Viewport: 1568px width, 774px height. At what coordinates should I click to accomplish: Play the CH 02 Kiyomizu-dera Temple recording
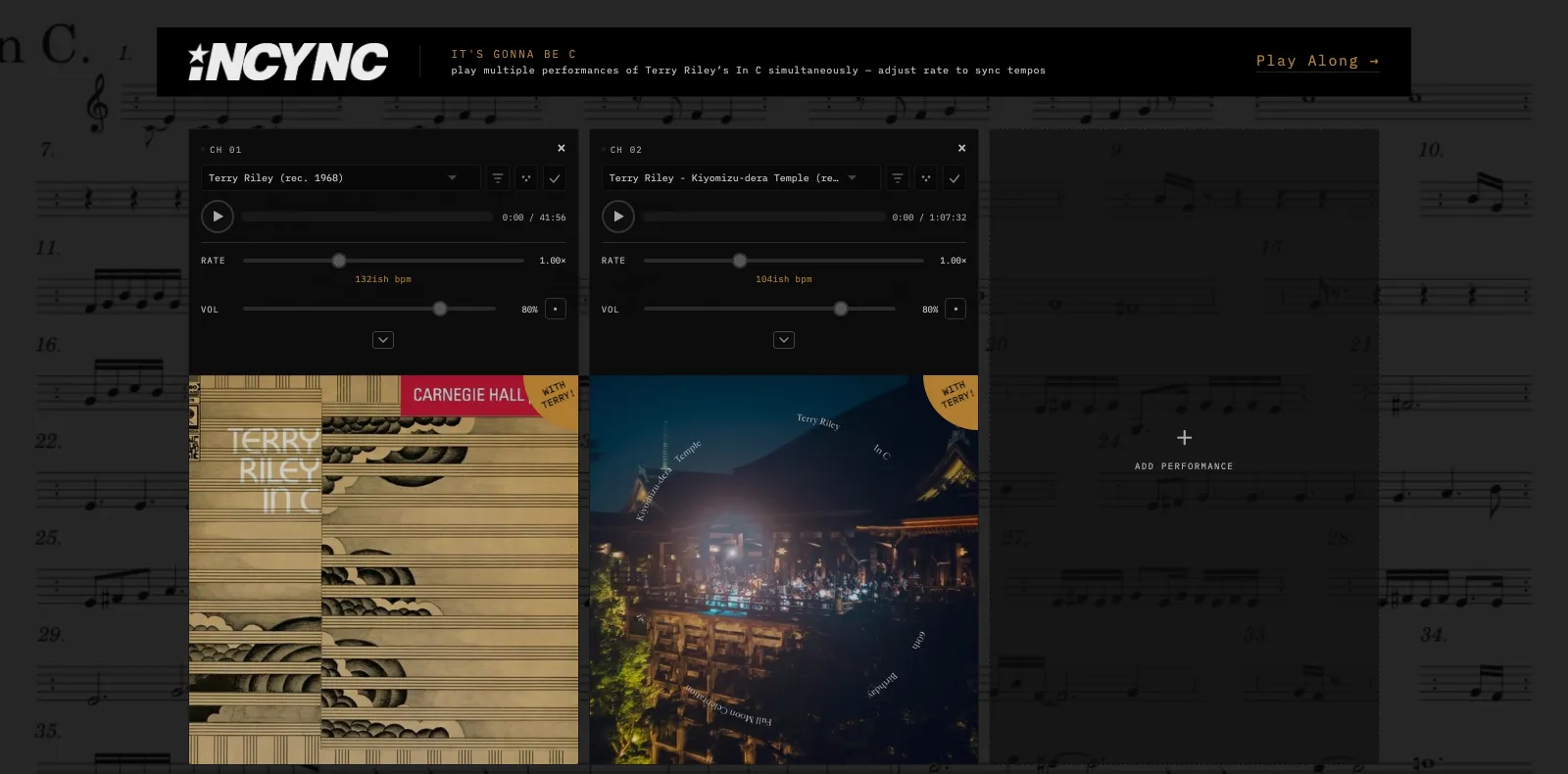click(618, 217)
